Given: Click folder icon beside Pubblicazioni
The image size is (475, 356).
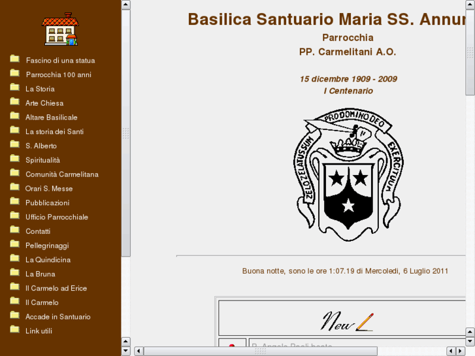Looking at the screenshot, I should tap(14, 201).
